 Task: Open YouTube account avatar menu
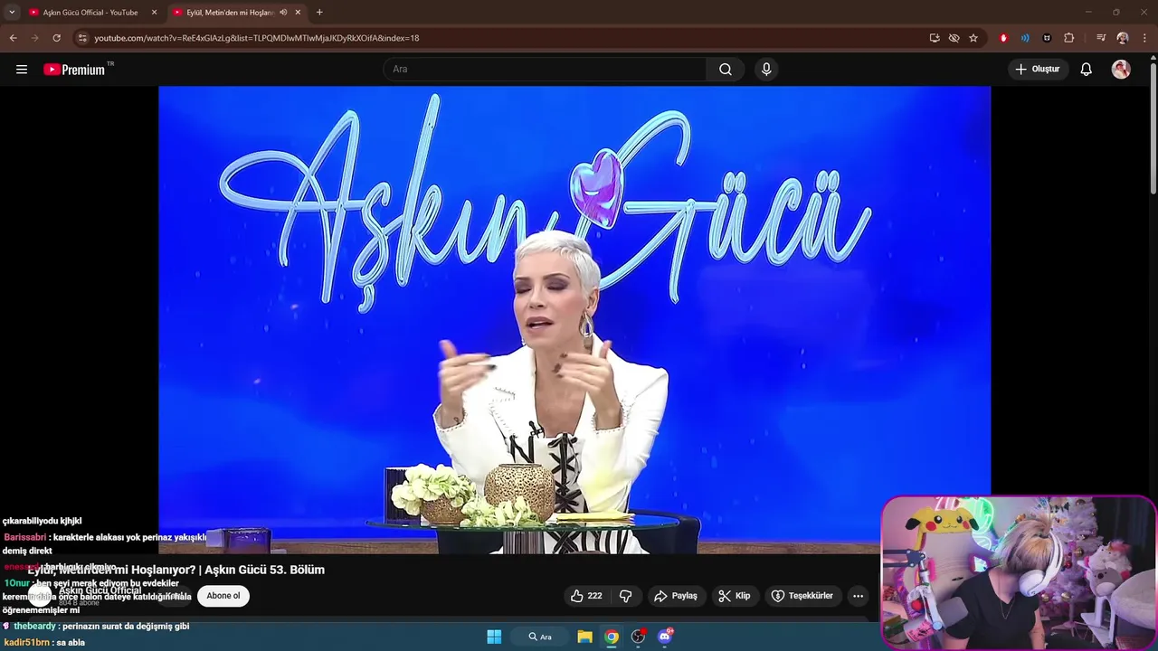1121,70
